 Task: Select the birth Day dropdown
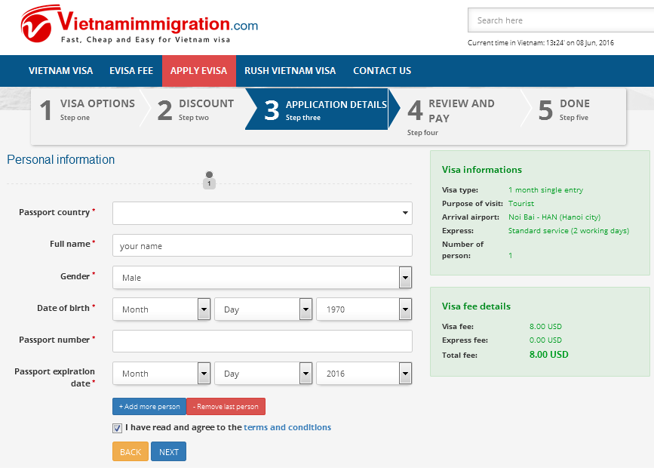tap(263, 309)
